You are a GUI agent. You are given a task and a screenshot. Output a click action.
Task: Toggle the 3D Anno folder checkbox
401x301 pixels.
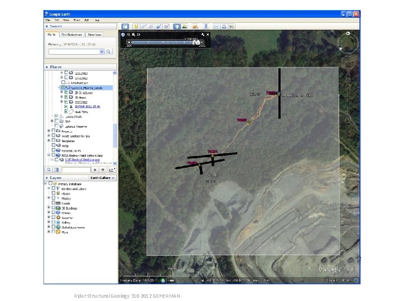pos(66,97)
